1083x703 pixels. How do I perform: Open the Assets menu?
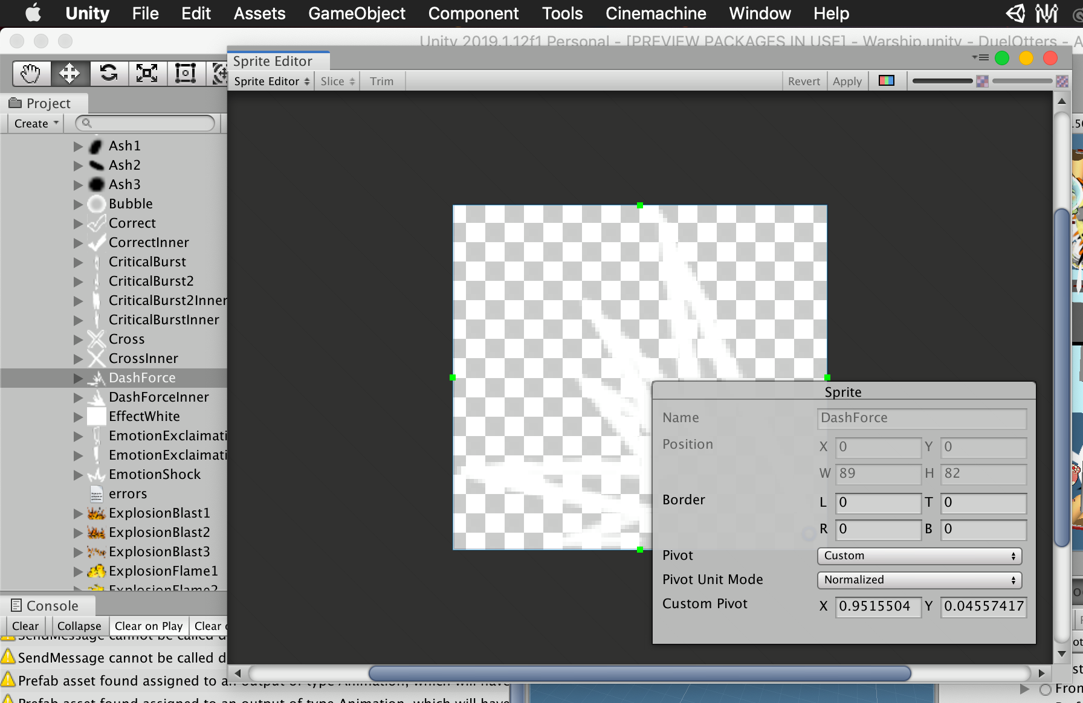point(259,13)
